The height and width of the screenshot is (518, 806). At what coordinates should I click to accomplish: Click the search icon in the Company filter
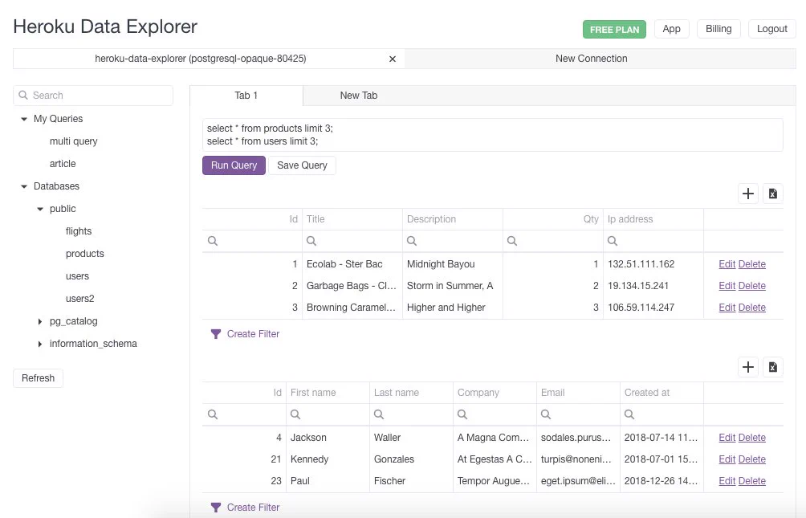(462, 414)
